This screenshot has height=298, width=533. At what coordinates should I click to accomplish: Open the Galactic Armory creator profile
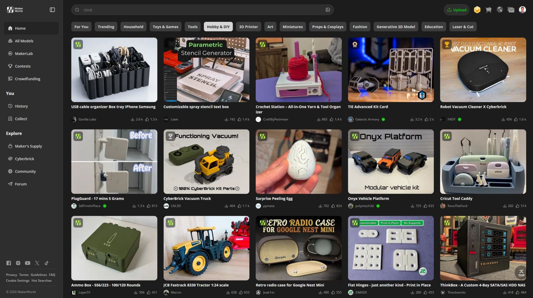point(367,120)
